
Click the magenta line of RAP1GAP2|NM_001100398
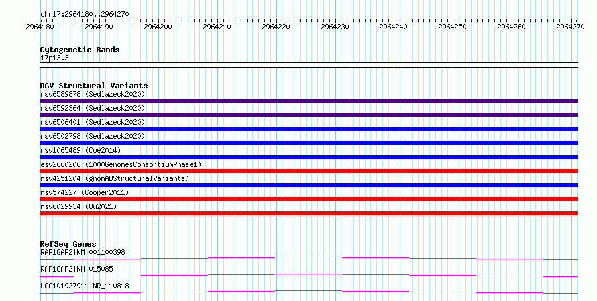(x=309, y=259)
